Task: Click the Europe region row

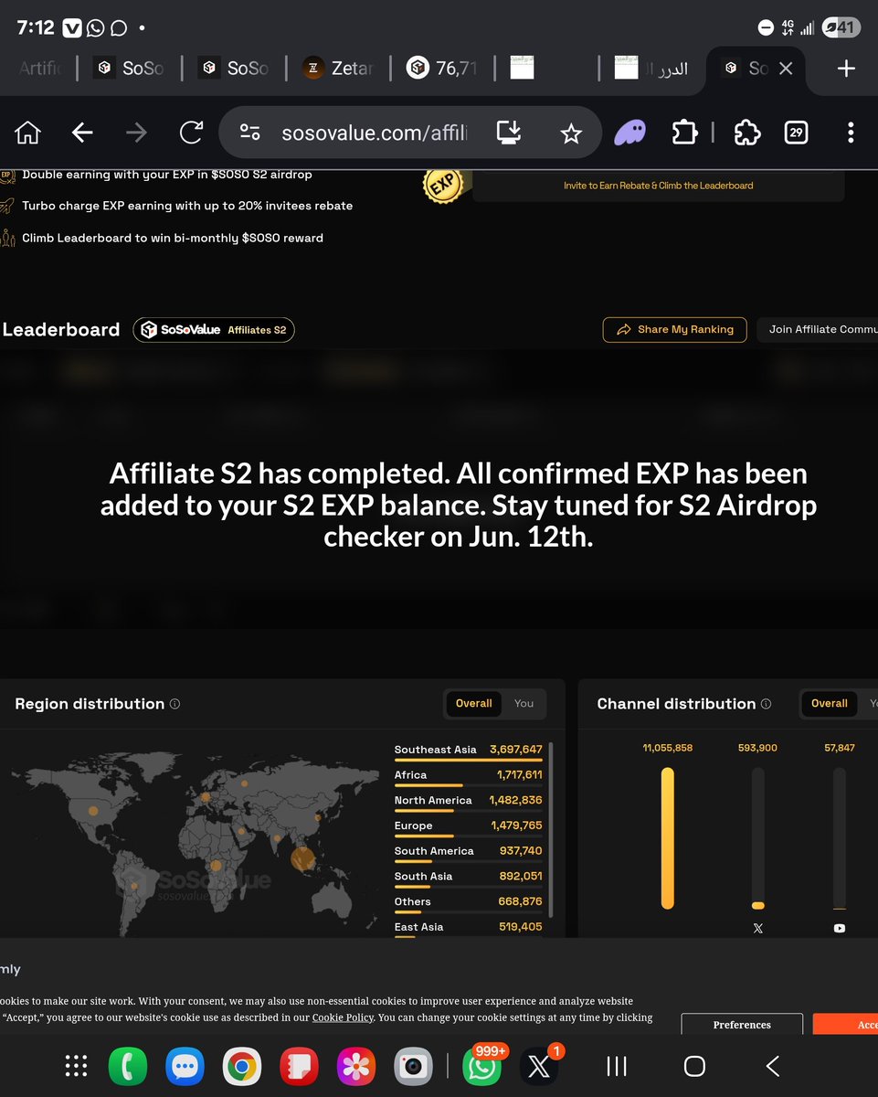Action: [x=468, y=826]
